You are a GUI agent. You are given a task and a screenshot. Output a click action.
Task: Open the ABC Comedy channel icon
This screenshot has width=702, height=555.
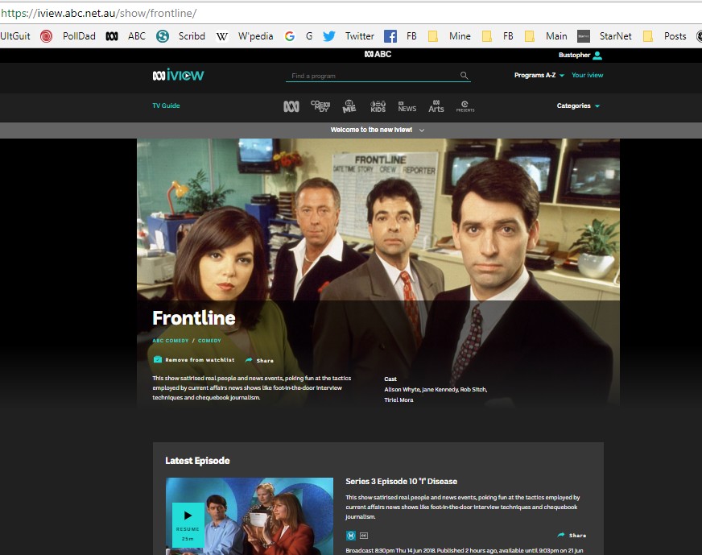click(320, 106)
